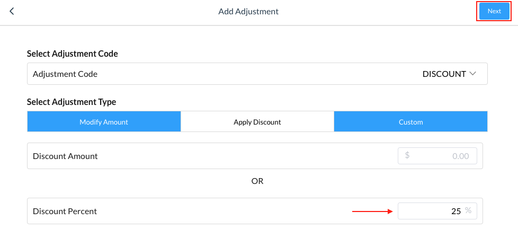The image size is (518, 238).
Task: Focus the Discount Amount input field
Action: click(x=437, y=156)
